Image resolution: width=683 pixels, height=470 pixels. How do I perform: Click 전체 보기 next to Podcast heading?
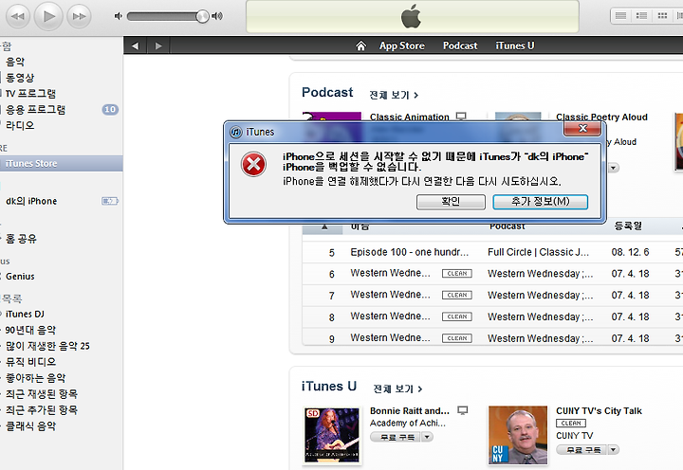click(x=394, y=95)
